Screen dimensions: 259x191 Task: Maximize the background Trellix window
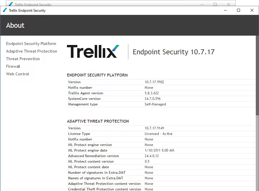point(215,4)
